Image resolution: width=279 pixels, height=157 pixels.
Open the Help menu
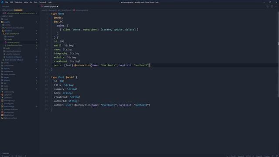[50, 2]
